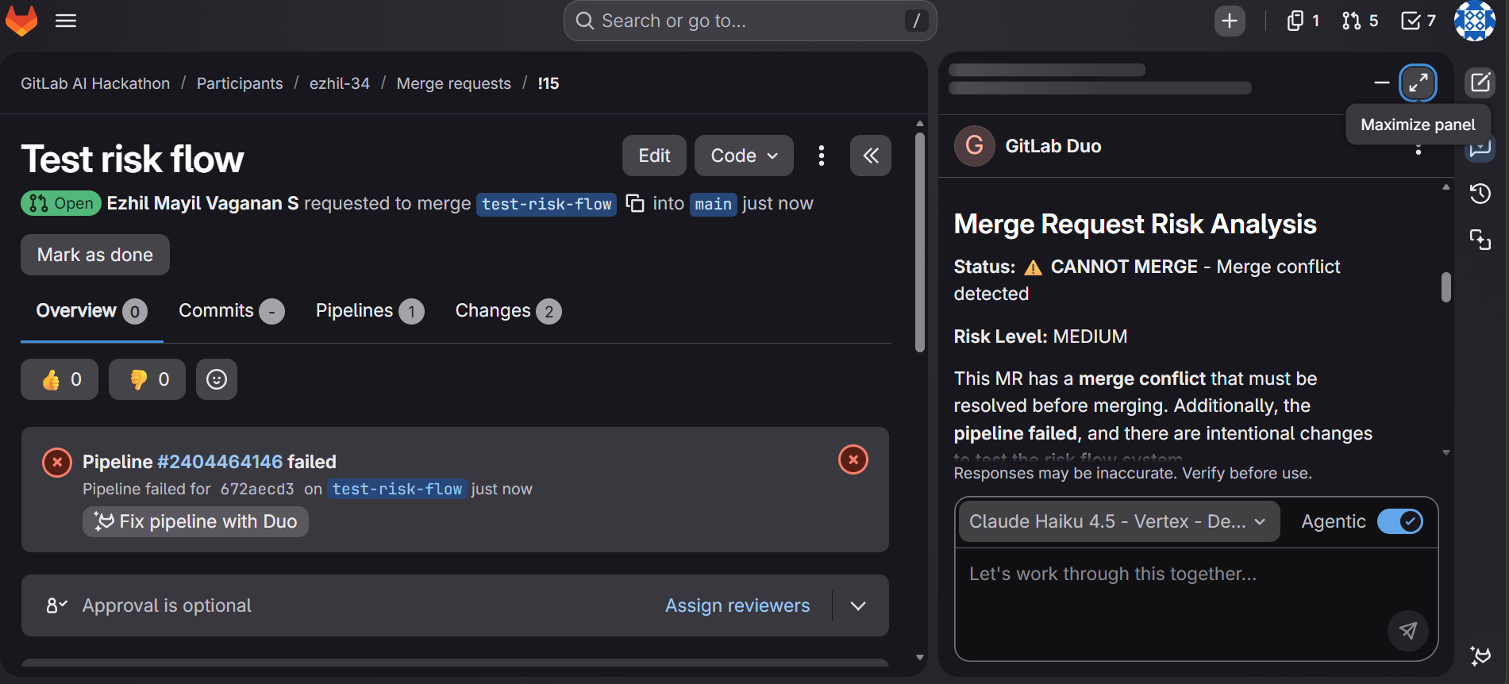
Task: Click the Edit button
Action: pos(654,156)
